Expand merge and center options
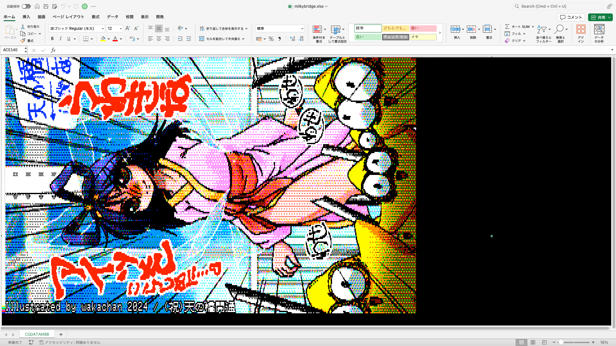Viewport: 616px width, 346px height. 243,39
